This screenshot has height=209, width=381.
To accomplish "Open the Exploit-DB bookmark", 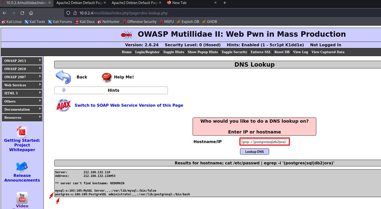I will coord(188,22).
